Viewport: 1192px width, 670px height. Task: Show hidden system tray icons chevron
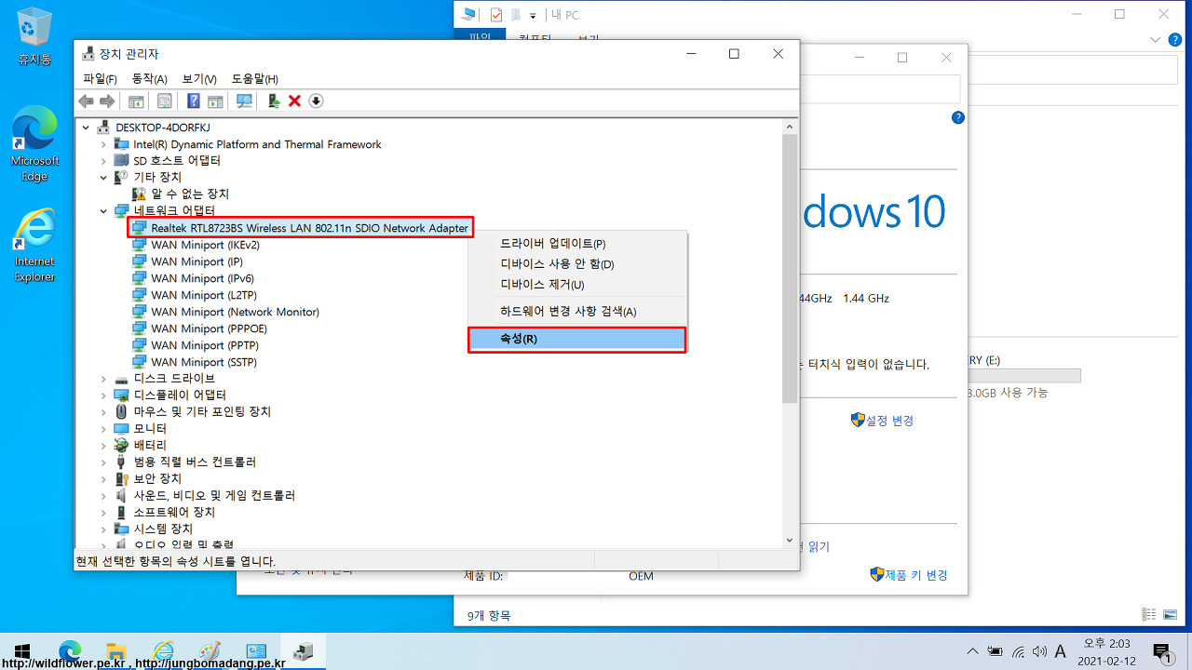pyautogui.click(x=973, y=650)
